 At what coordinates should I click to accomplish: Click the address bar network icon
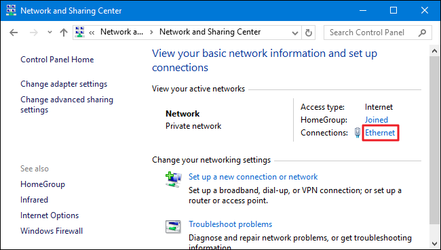click(x=80, y=32)
